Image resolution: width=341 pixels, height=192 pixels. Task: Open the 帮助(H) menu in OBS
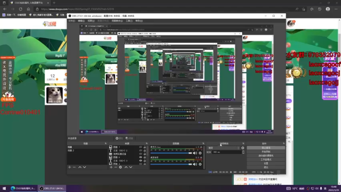pos(139,21)
